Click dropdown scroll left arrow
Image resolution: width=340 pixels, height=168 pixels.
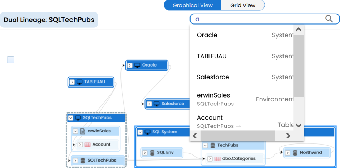pyautogui.click(x=195, y=136)
